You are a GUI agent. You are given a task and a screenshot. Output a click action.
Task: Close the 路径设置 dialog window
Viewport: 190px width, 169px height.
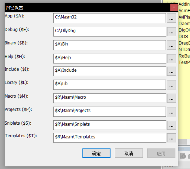(x=174, y=8)
